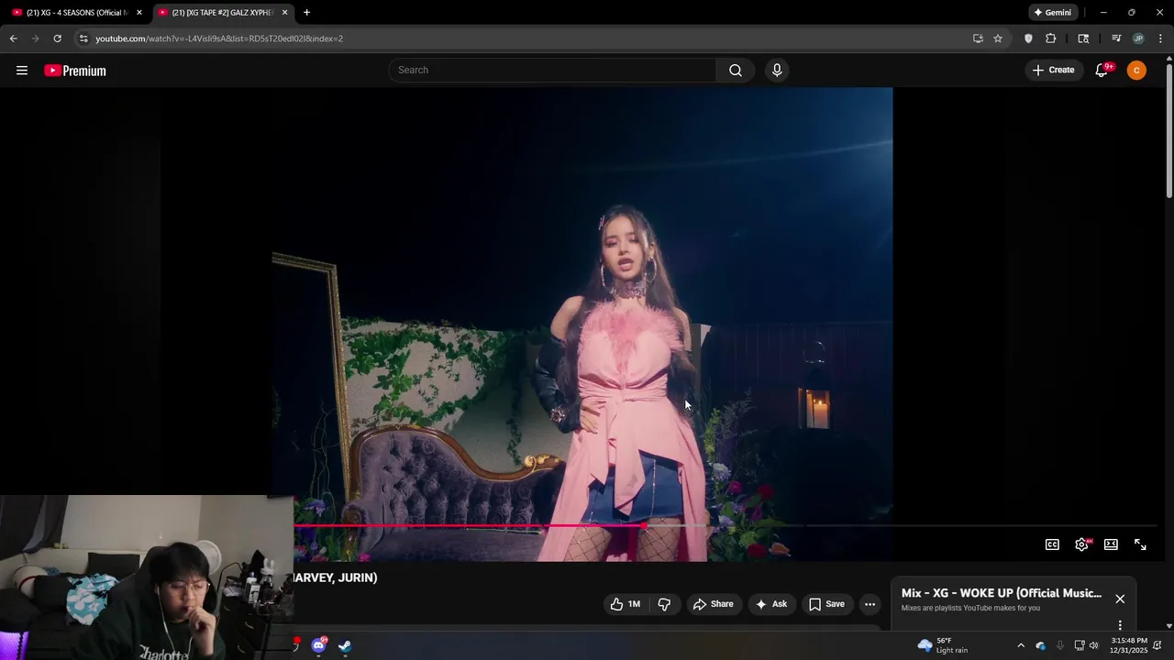Viewport: 1174px width, 660px height.
Task: Open the volume control in tray
Action: tap(1093, 645)
